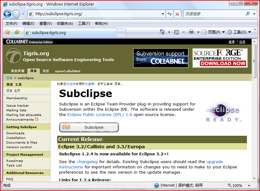Expand the address bar history dropdown

click(x=163, y=14)
